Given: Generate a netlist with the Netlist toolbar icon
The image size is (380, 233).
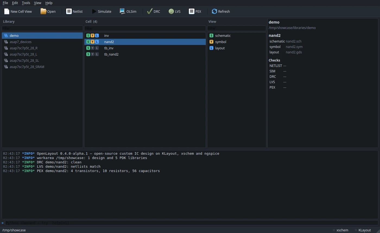Looking at the screenshot, I should (69, 11).
